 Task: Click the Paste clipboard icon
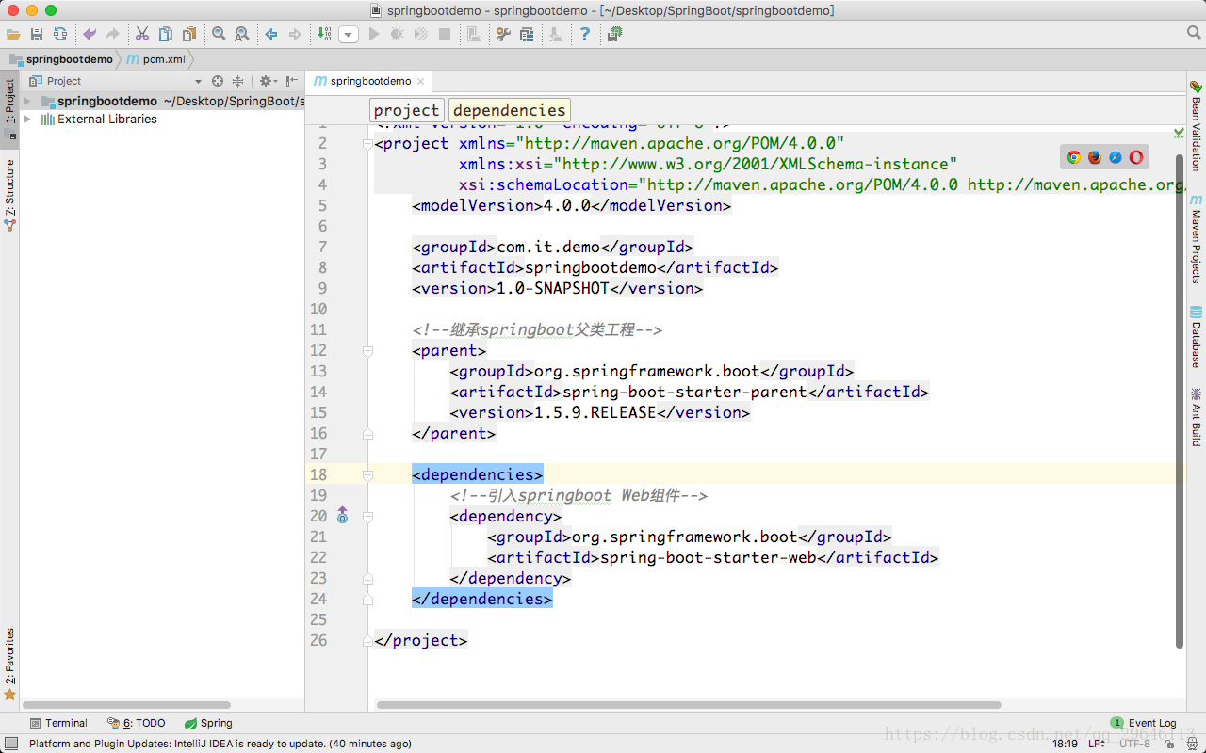pyautogui.click(x=189, y=34)
